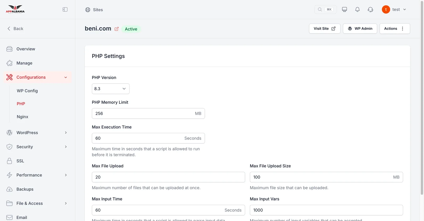424x221 pixels.
Task: Open the notifications bell
Action: 357,10
